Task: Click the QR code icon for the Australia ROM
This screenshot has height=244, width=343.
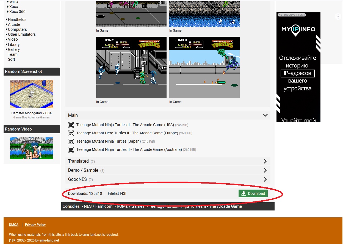Action: [x=71, y=150]
